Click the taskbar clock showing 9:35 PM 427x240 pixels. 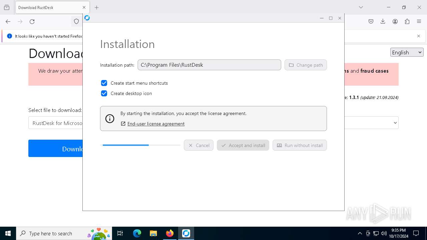tap(398, 233)
